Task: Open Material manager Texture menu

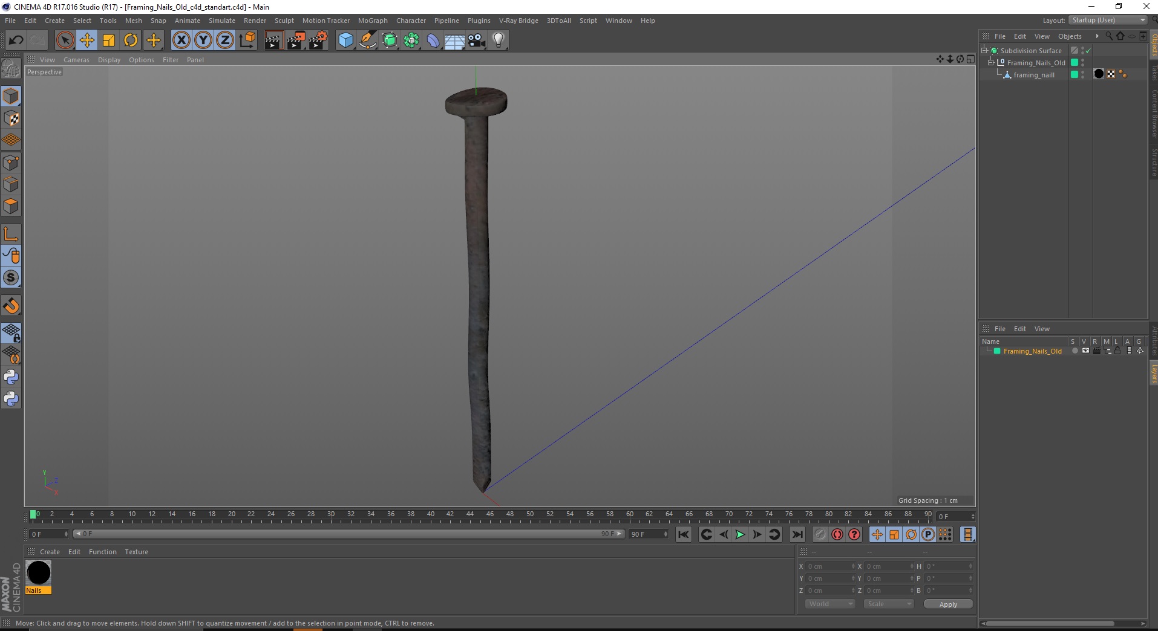Action: pos(136,552)
